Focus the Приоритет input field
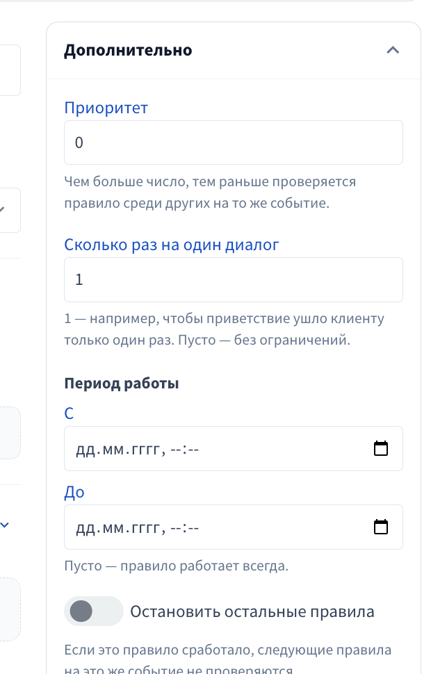The height and width of the screenshot is (674, 431). (x=233, y=142)
